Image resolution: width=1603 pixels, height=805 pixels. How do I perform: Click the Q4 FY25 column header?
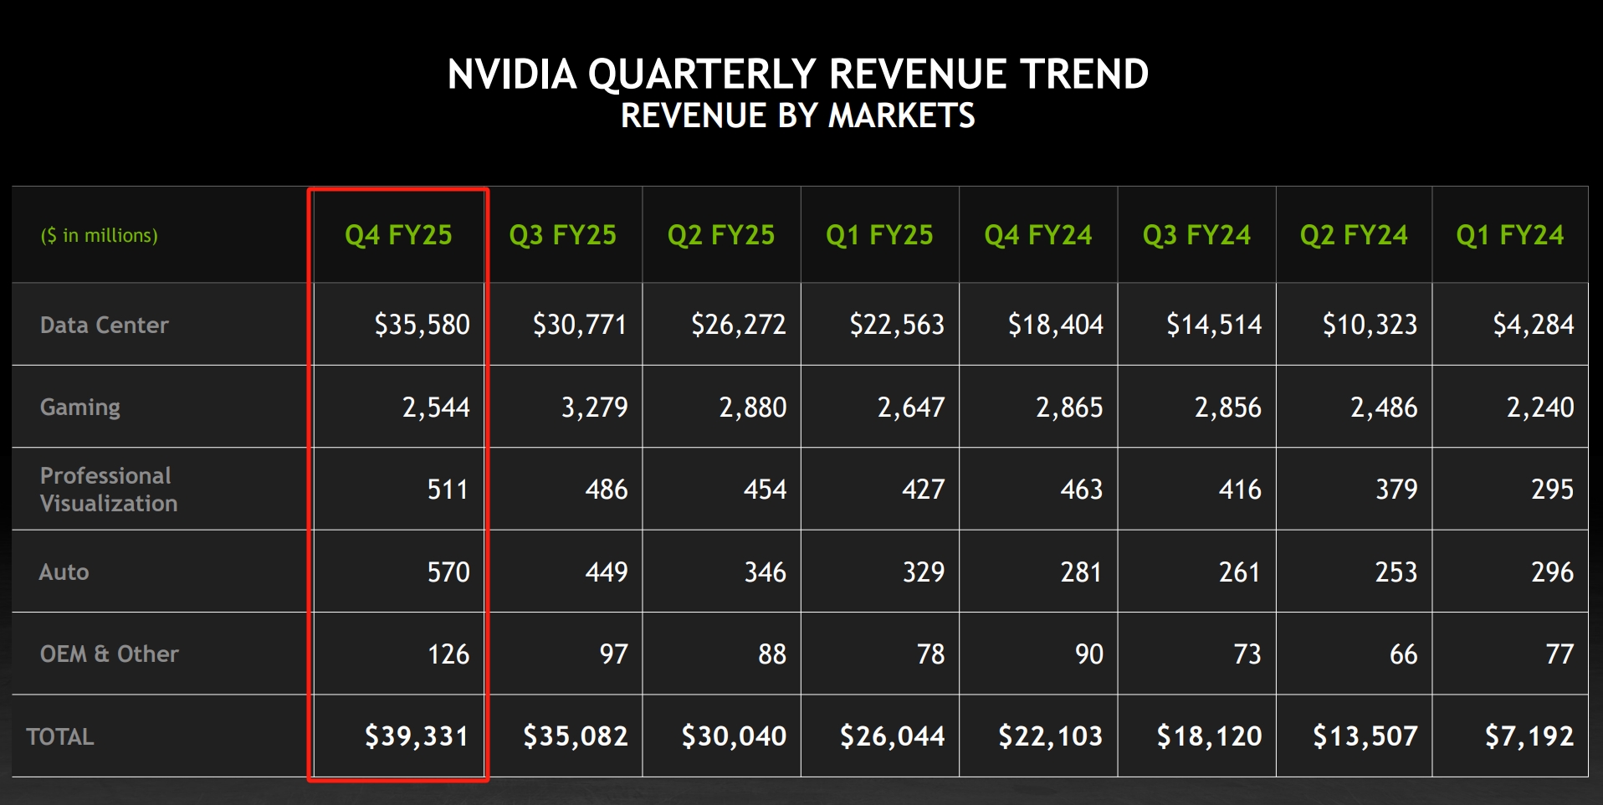click(398, 235)
